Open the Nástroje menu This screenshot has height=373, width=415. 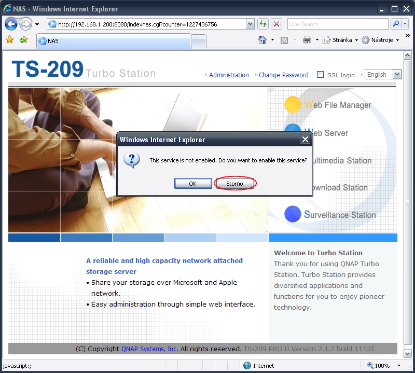point(380,40)
